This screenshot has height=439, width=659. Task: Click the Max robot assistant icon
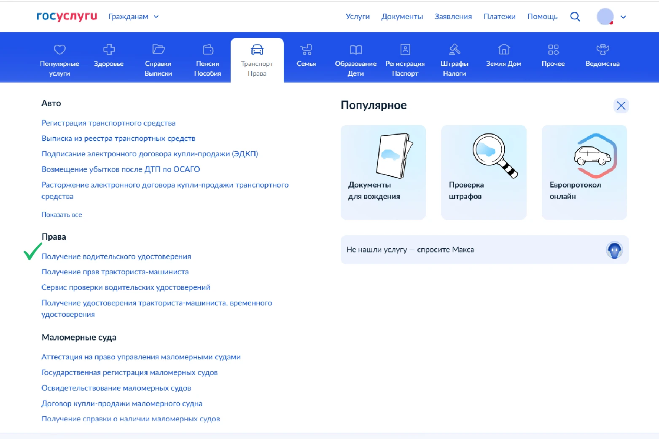614,250
